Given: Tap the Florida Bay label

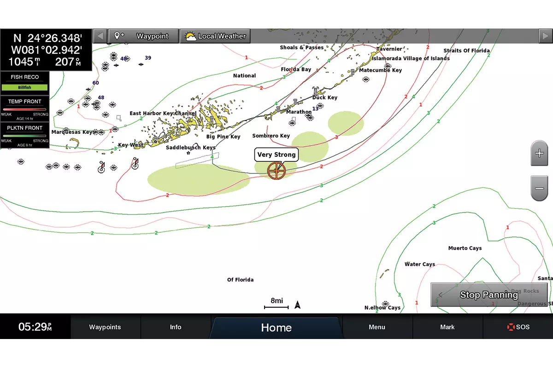Looking at the screenshot, I should point(296,69).
